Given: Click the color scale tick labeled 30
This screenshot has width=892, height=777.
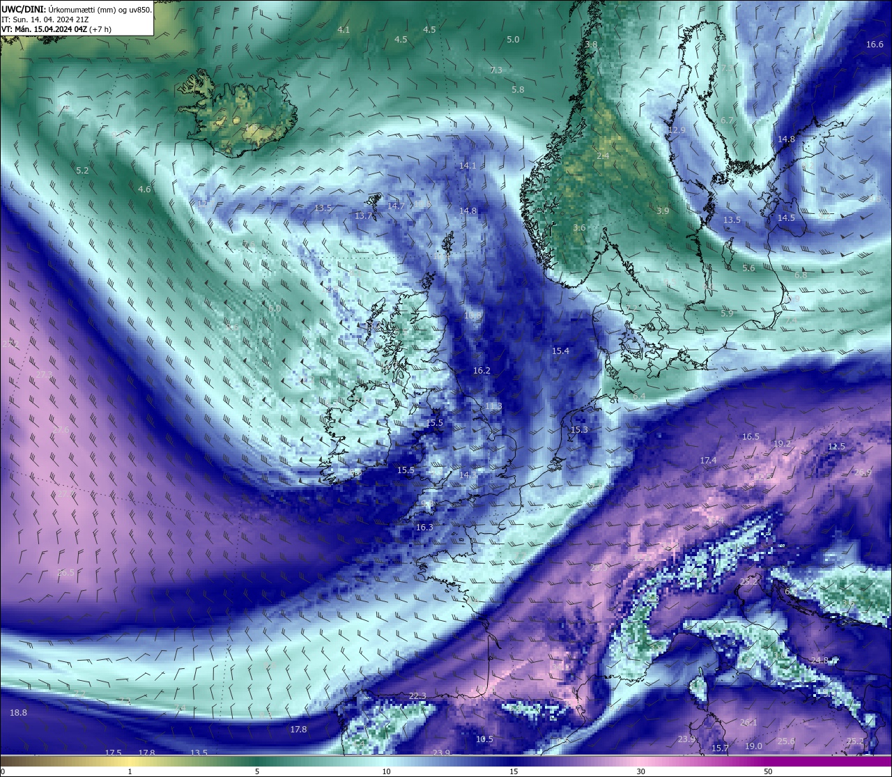Looking at the screenshot, I should 640,771.
